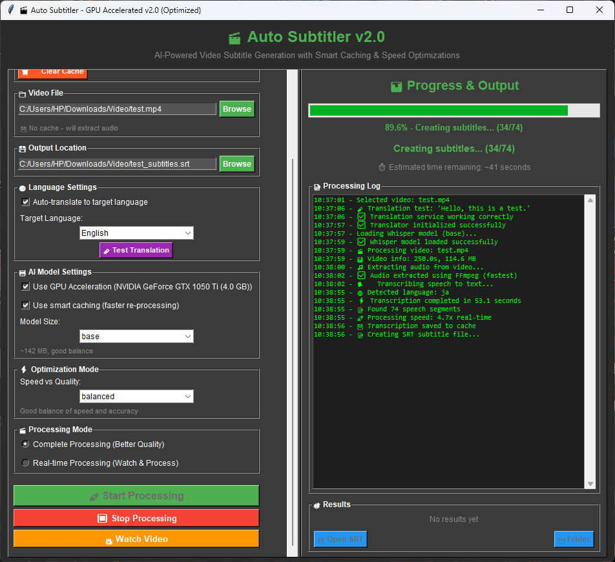Click the Output Location save icon
615x562 pixels.
click(23, 149)
